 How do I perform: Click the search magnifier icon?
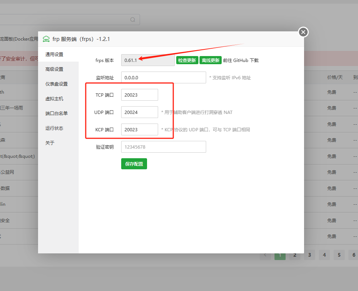click(133, 20)
